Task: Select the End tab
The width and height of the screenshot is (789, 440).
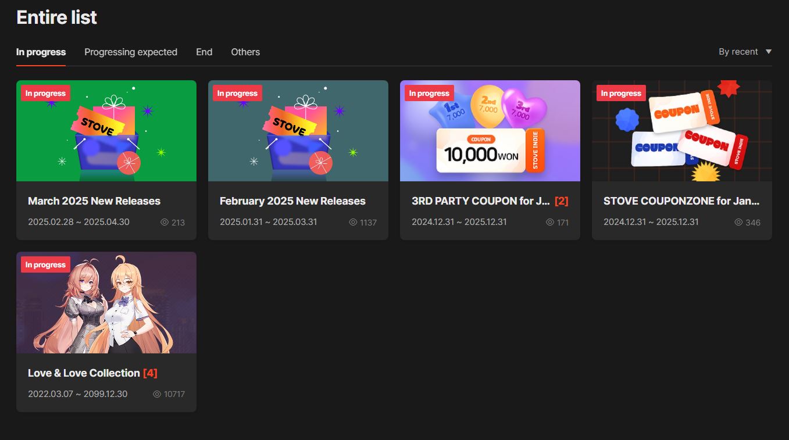Action: (204, 52)
